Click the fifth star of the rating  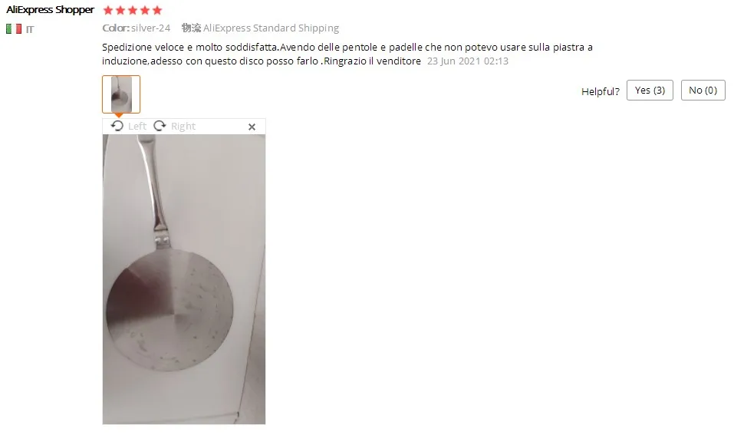click(x=157, y=10)
